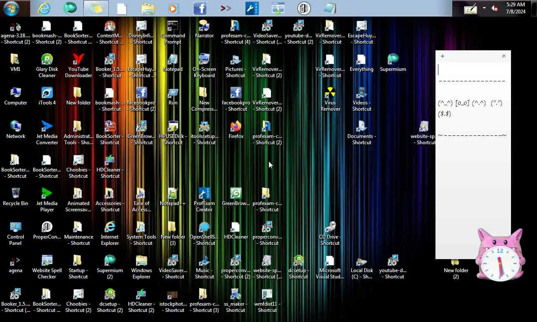Select the Notepad desktop icon
This screenshot has height=322, width=537.
pos(173,63)
